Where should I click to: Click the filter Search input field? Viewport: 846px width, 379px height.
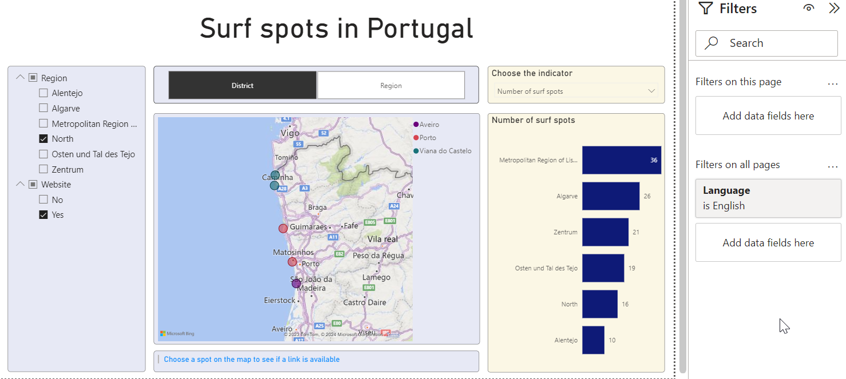coord(768,43)
